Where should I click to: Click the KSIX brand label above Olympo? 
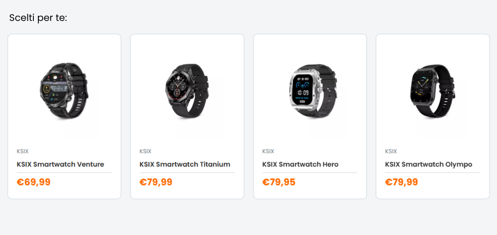coord(391,151)
